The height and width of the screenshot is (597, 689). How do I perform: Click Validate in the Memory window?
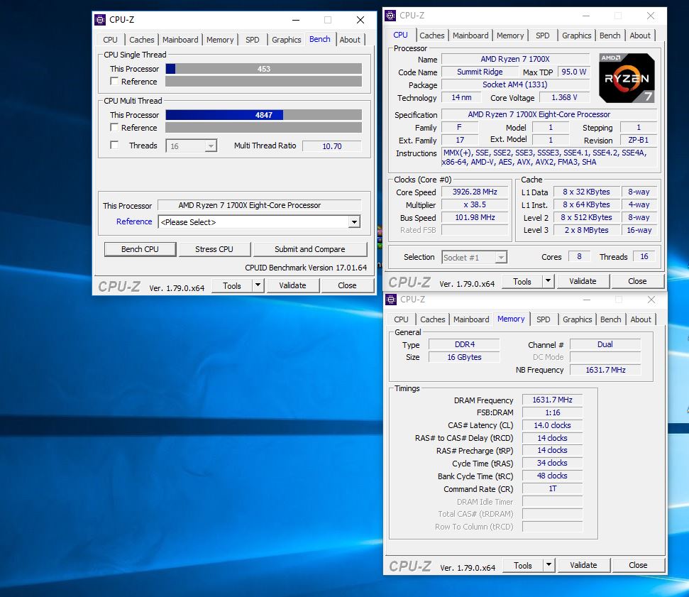tap(583, 565)
